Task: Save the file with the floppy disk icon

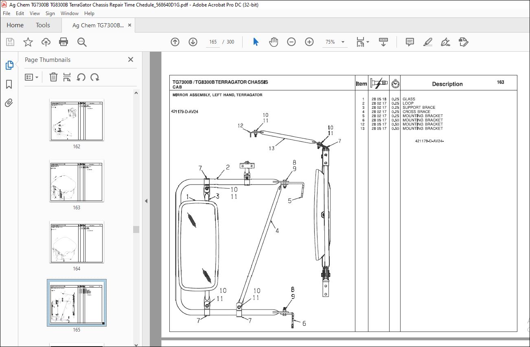Action: click(10, 42)
